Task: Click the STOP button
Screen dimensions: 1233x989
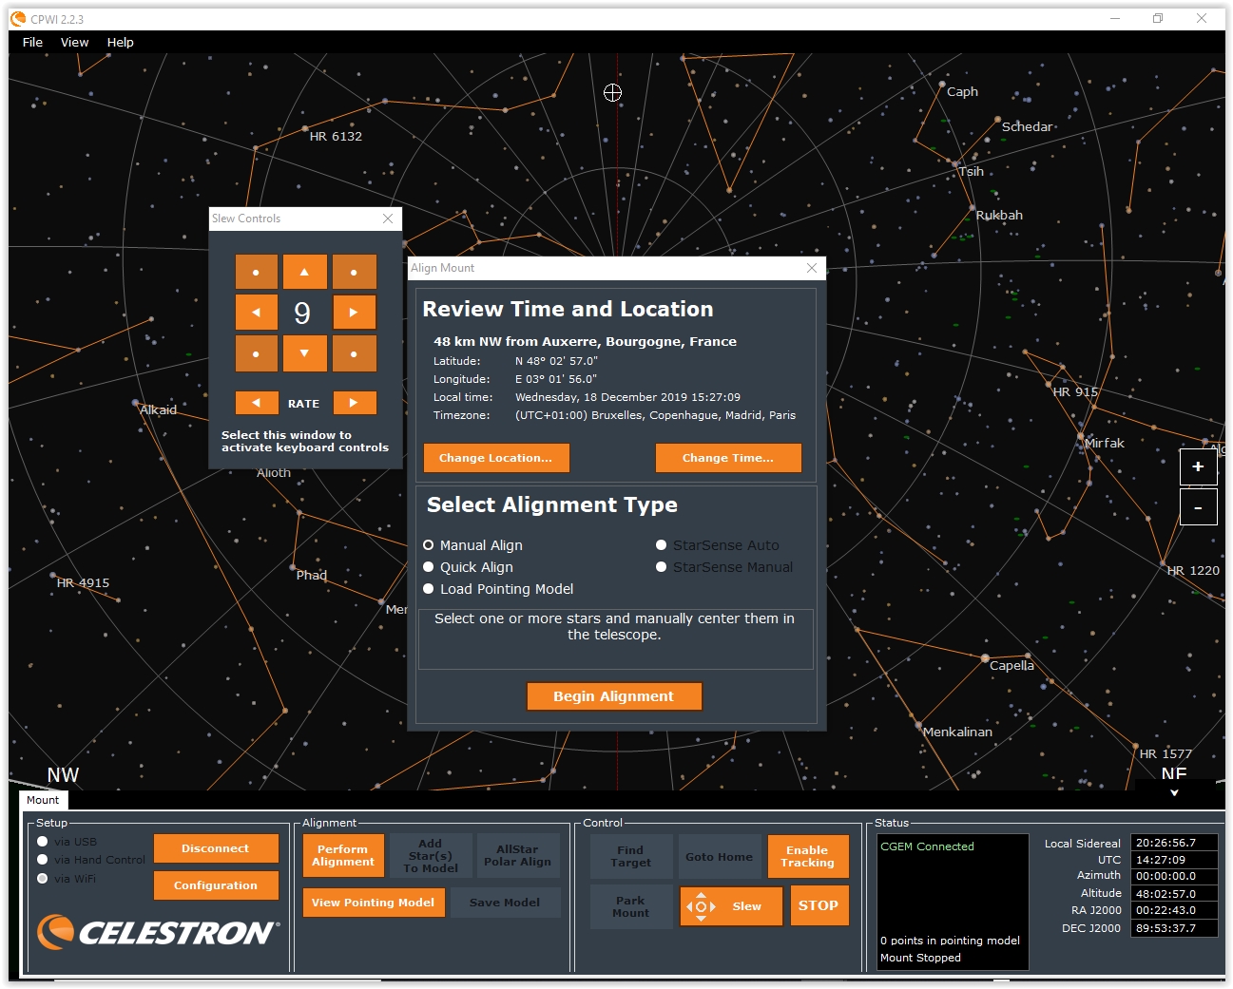Action: coord(818,906)
